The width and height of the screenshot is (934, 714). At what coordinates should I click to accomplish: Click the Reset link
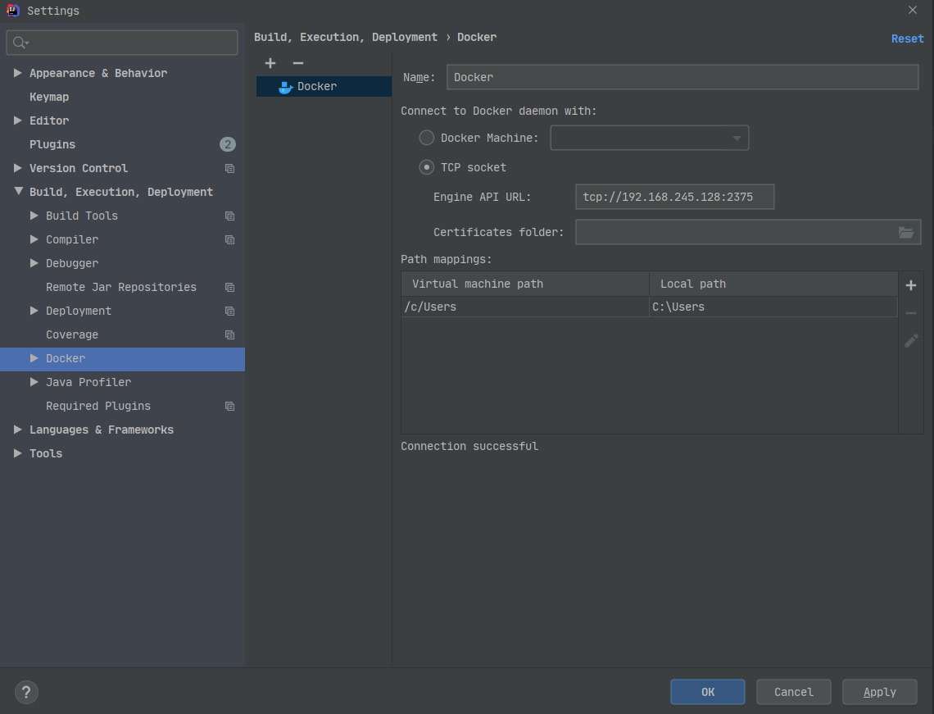[907, 39]
